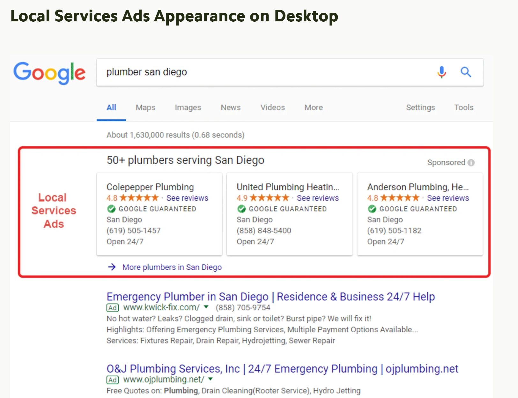Viewport: 518px width, 398px height.
Task: Click United Plumbing's green Google Guaranteed checkmark
Action: pos(241,209)
